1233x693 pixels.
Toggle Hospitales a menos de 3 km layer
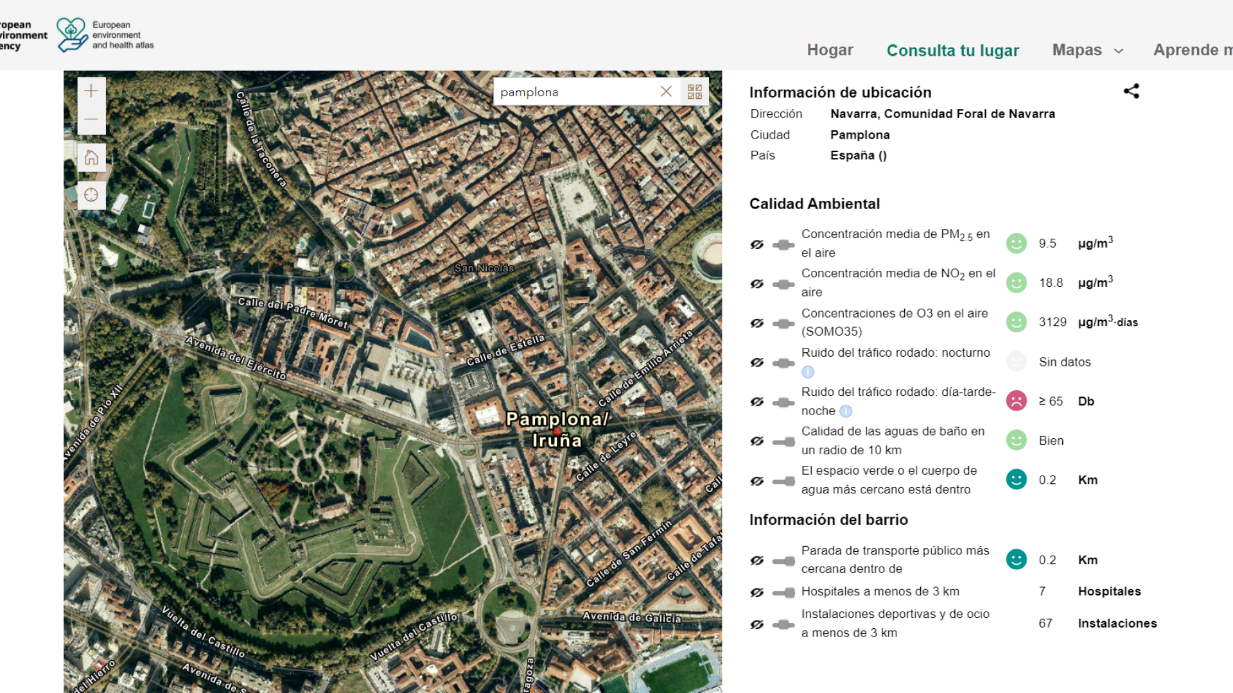coord(757,592)
